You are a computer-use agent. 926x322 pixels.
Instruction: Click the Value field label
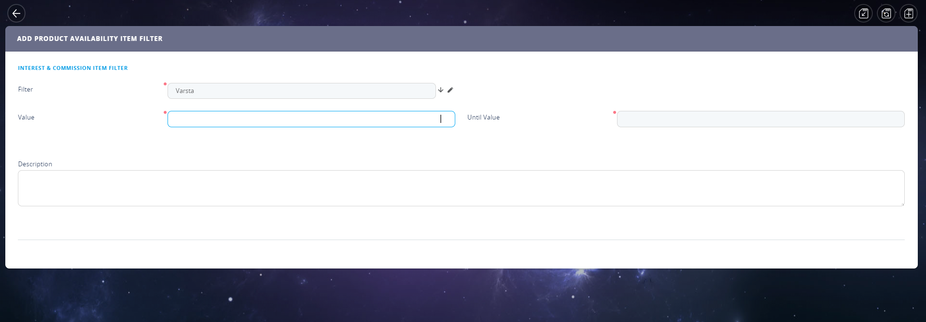pyautogui.click(x=26, y=117)
